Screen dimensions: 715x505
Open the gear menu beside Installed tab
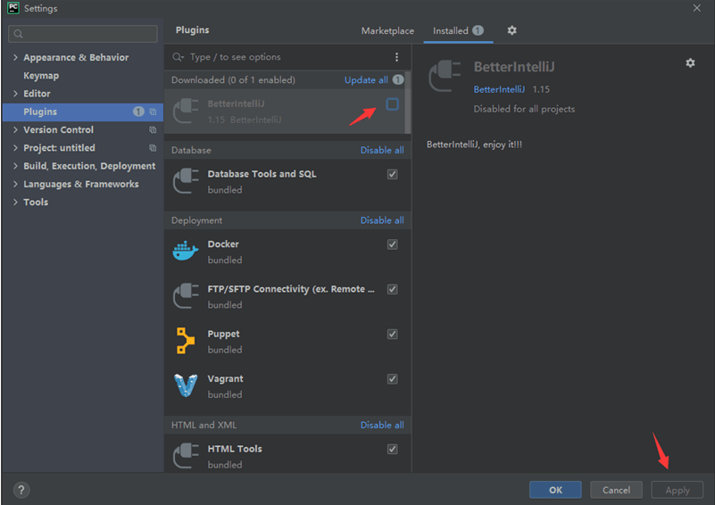pyautogui.click(x=511, y=30)
